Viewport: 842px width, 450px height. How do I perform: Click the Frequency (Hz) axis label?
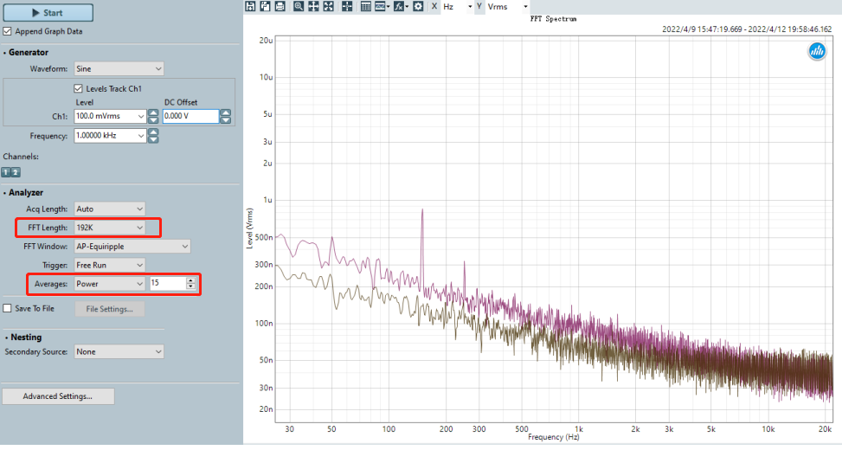click(553, 437)
